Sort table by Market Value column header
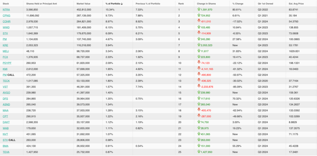 click(83, 4)
